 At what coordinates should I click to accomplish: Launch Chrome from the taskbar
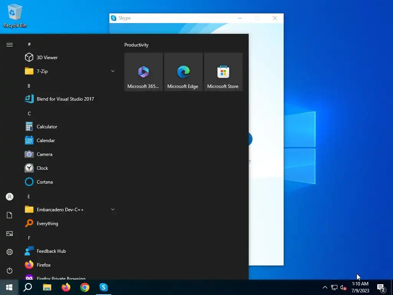[85, 287]
